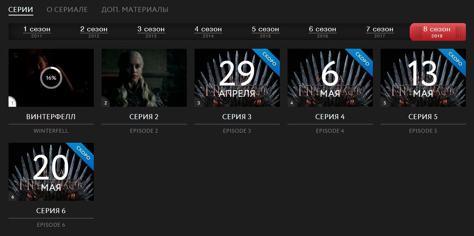Open the О СЕРИАЛЕ tab
The width and height of the screenshot is (474, 236).
tap(67, 10)
